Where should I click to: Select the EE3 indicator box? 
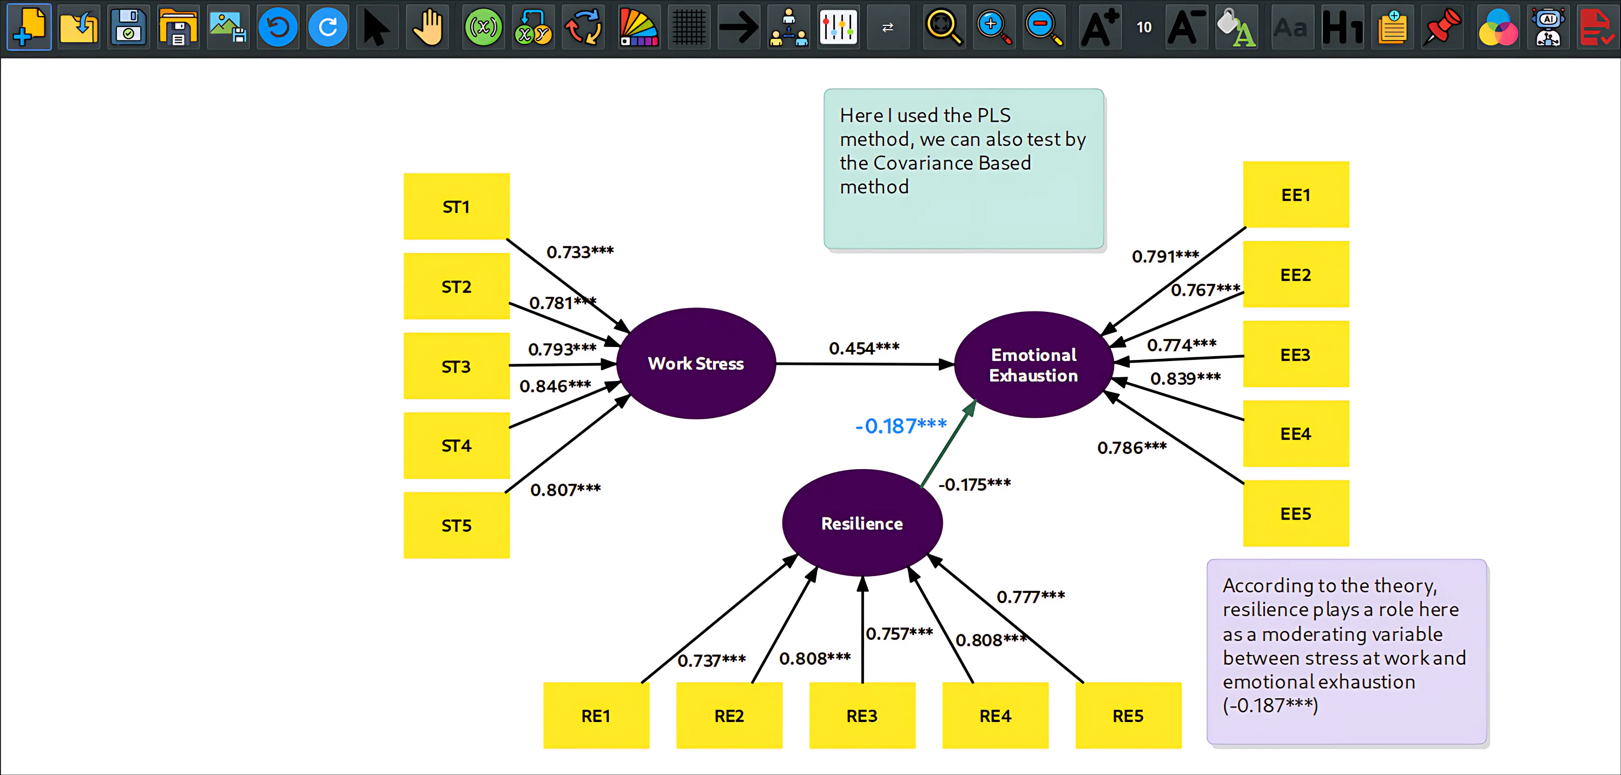pyautogui.click(x=1296, y=354)
